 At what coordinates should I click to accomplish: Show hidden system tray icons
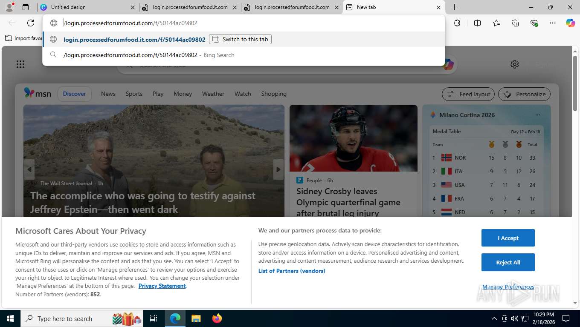pyautogui.click(x=494, y=318)
